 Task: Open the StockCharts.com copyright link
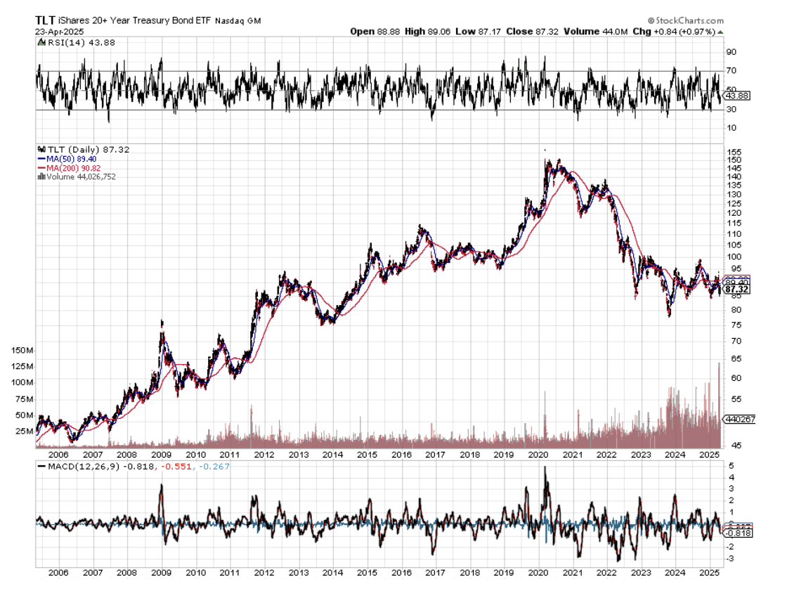tap(686, 20)
